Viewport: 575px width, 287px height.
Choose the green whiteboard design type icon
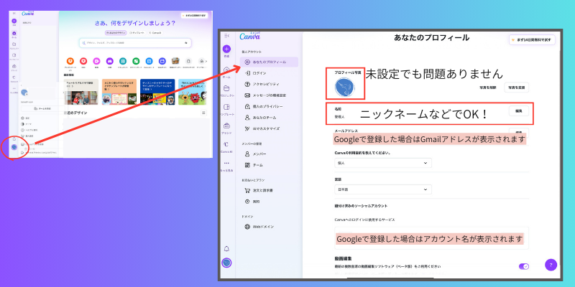(x=136, y=61)
